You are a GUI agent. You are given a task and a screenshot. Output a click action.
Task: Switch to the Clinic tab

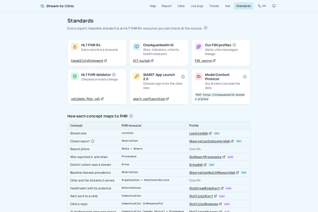coord(181,6)
